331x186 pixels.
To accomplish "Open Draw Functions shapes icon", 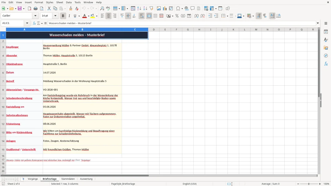I will [x=228, y=9].
